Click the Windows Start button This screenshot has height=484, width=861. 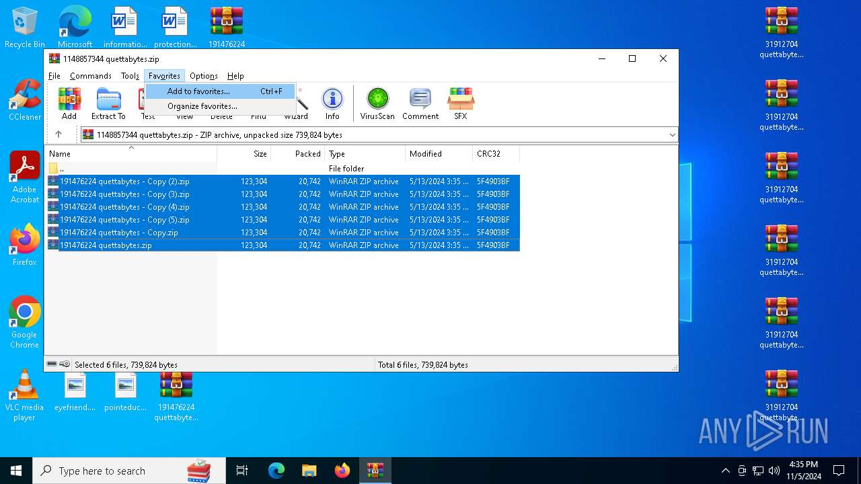pos(16,471)
